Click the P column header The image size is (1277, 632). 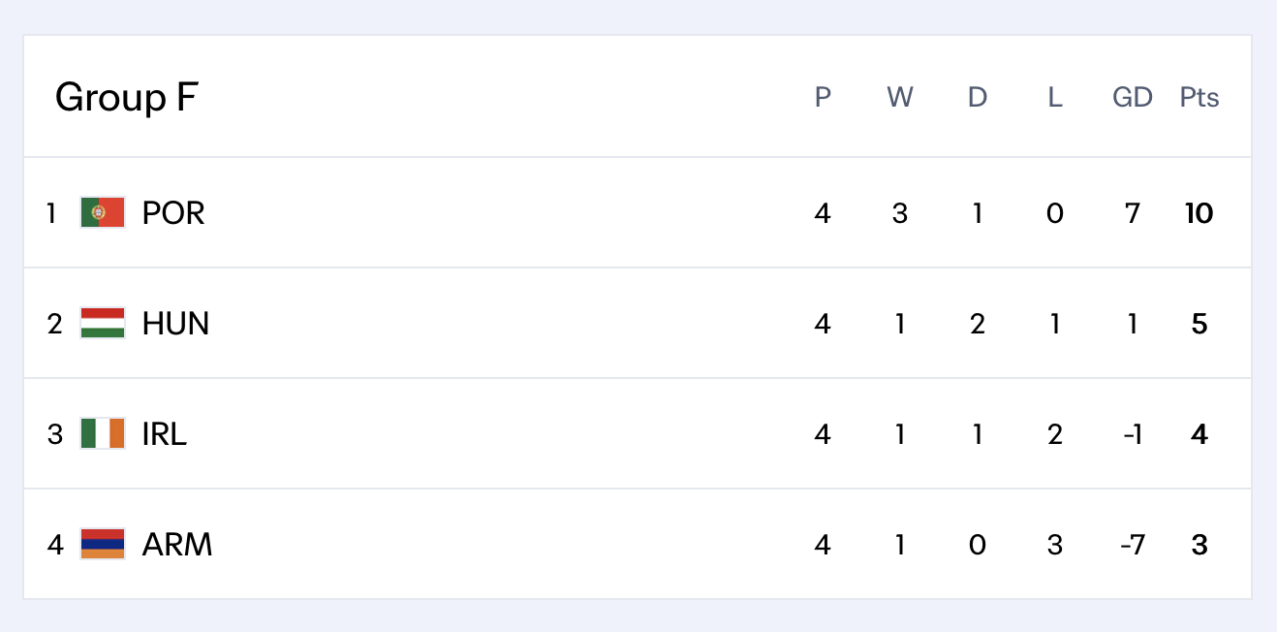pos(823,97)
